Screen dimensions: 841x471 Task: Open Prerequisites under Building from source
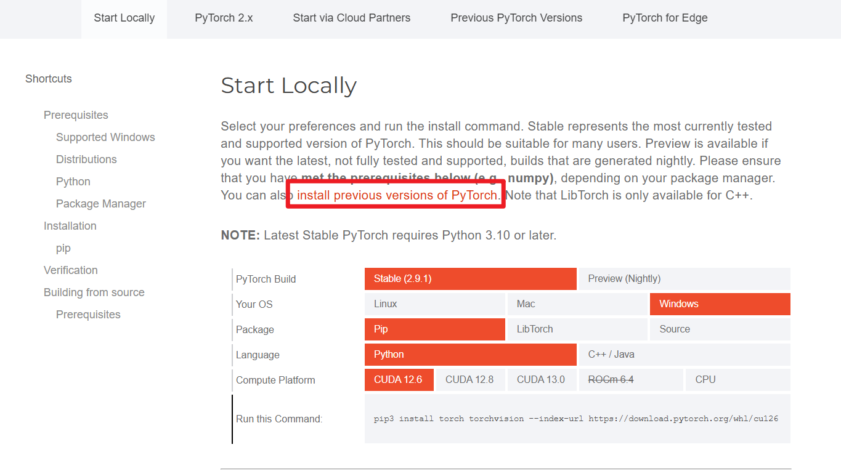[x=88, y=315]
